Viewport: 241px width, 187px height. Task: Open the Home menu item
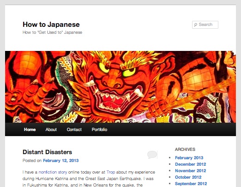point(30,130)
